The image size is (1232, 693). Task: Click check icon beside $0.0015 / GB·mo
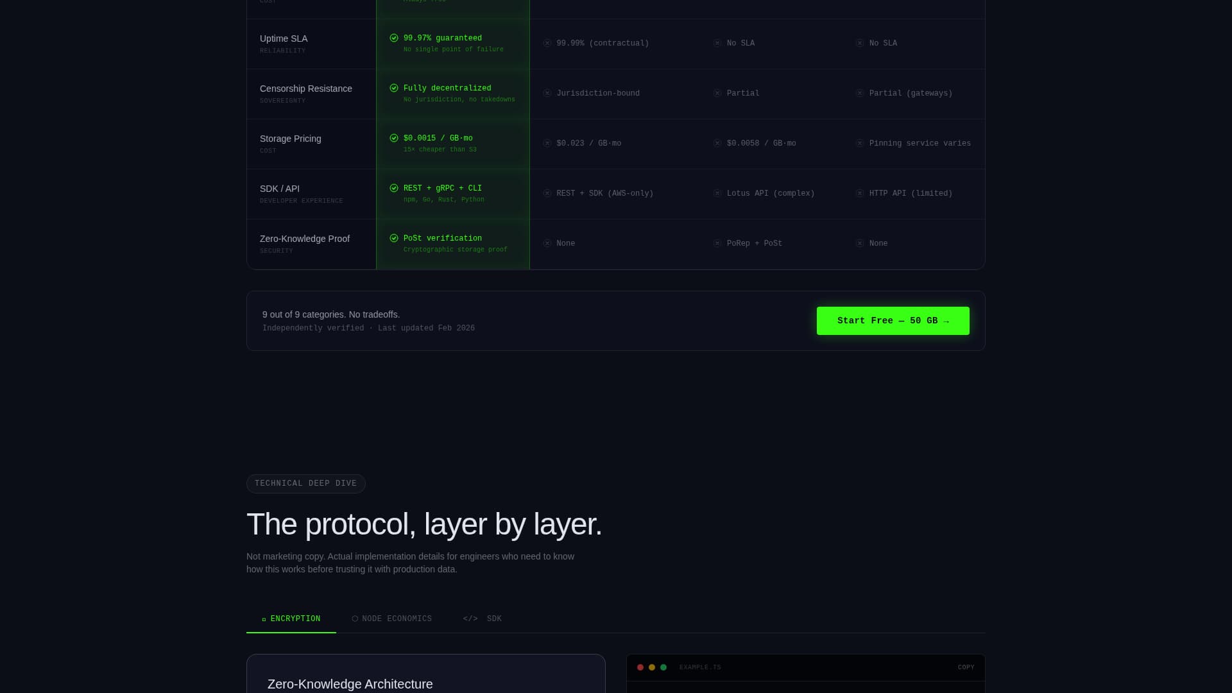pyautogui.click(x=394, y=138)
